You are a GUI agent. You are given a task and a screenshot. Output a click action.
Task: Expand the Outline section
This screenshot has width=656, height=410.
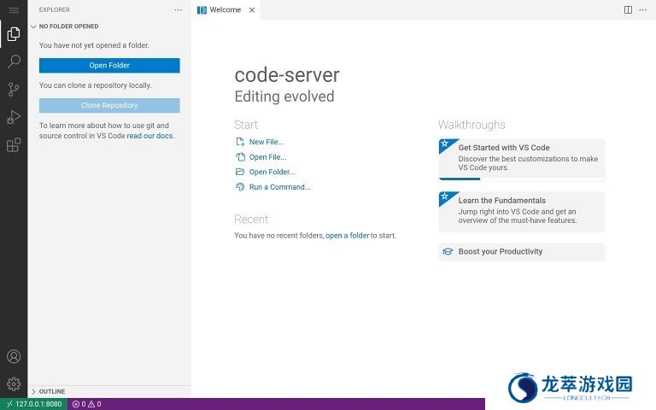point(51,391)
